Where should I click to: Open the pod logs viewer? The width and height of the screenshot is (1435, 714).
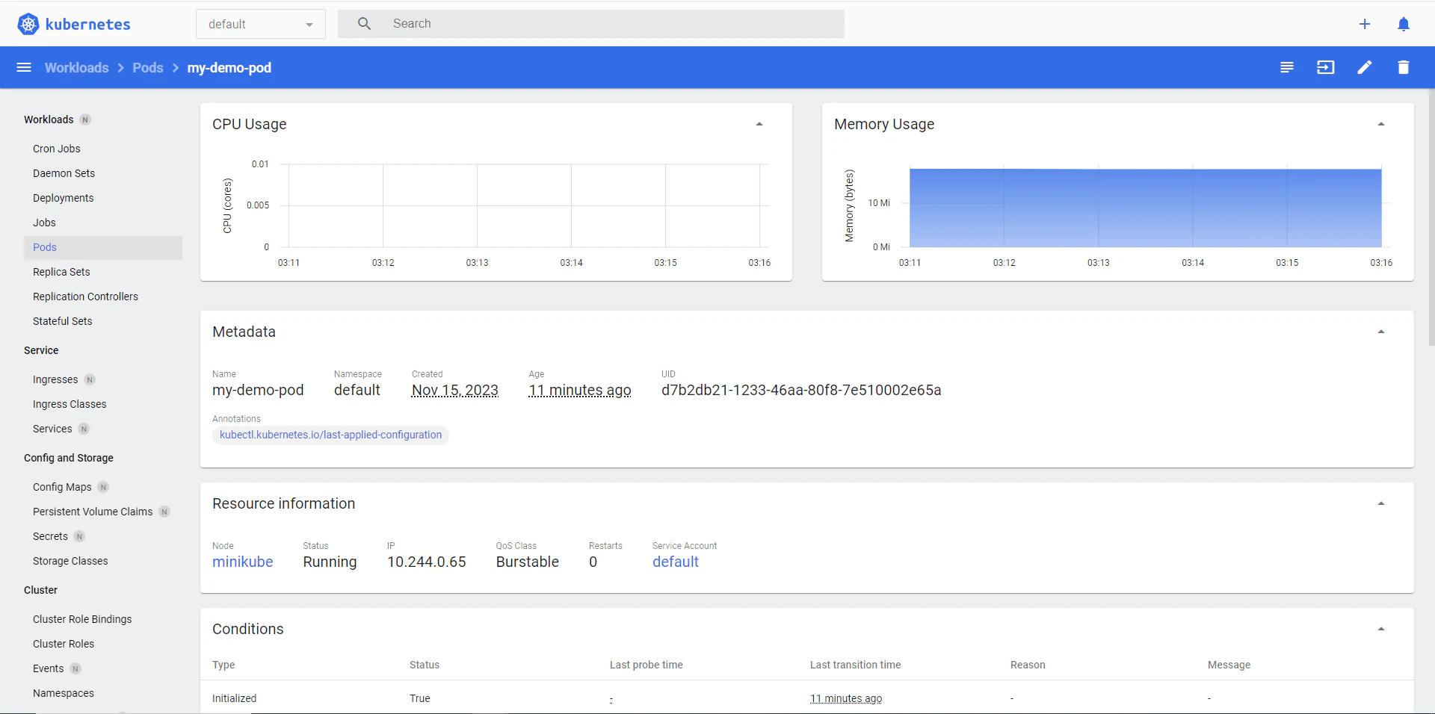pos(1286,67)
